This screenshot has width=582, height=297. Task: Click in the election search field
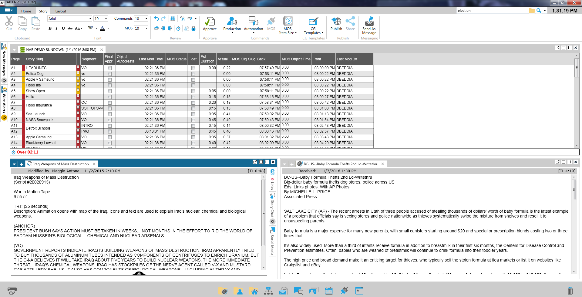[492, 11]
